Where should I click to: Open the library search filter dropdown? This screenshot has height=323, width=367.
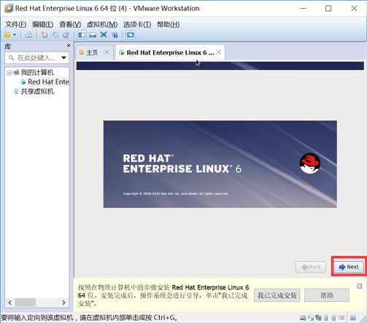[64, 57]
